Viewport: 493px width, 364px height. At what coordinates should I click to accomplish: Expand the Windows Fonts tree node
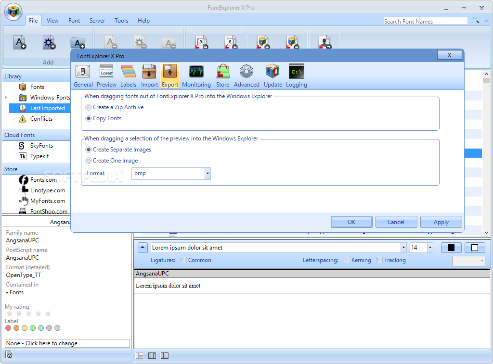point(6,98)
